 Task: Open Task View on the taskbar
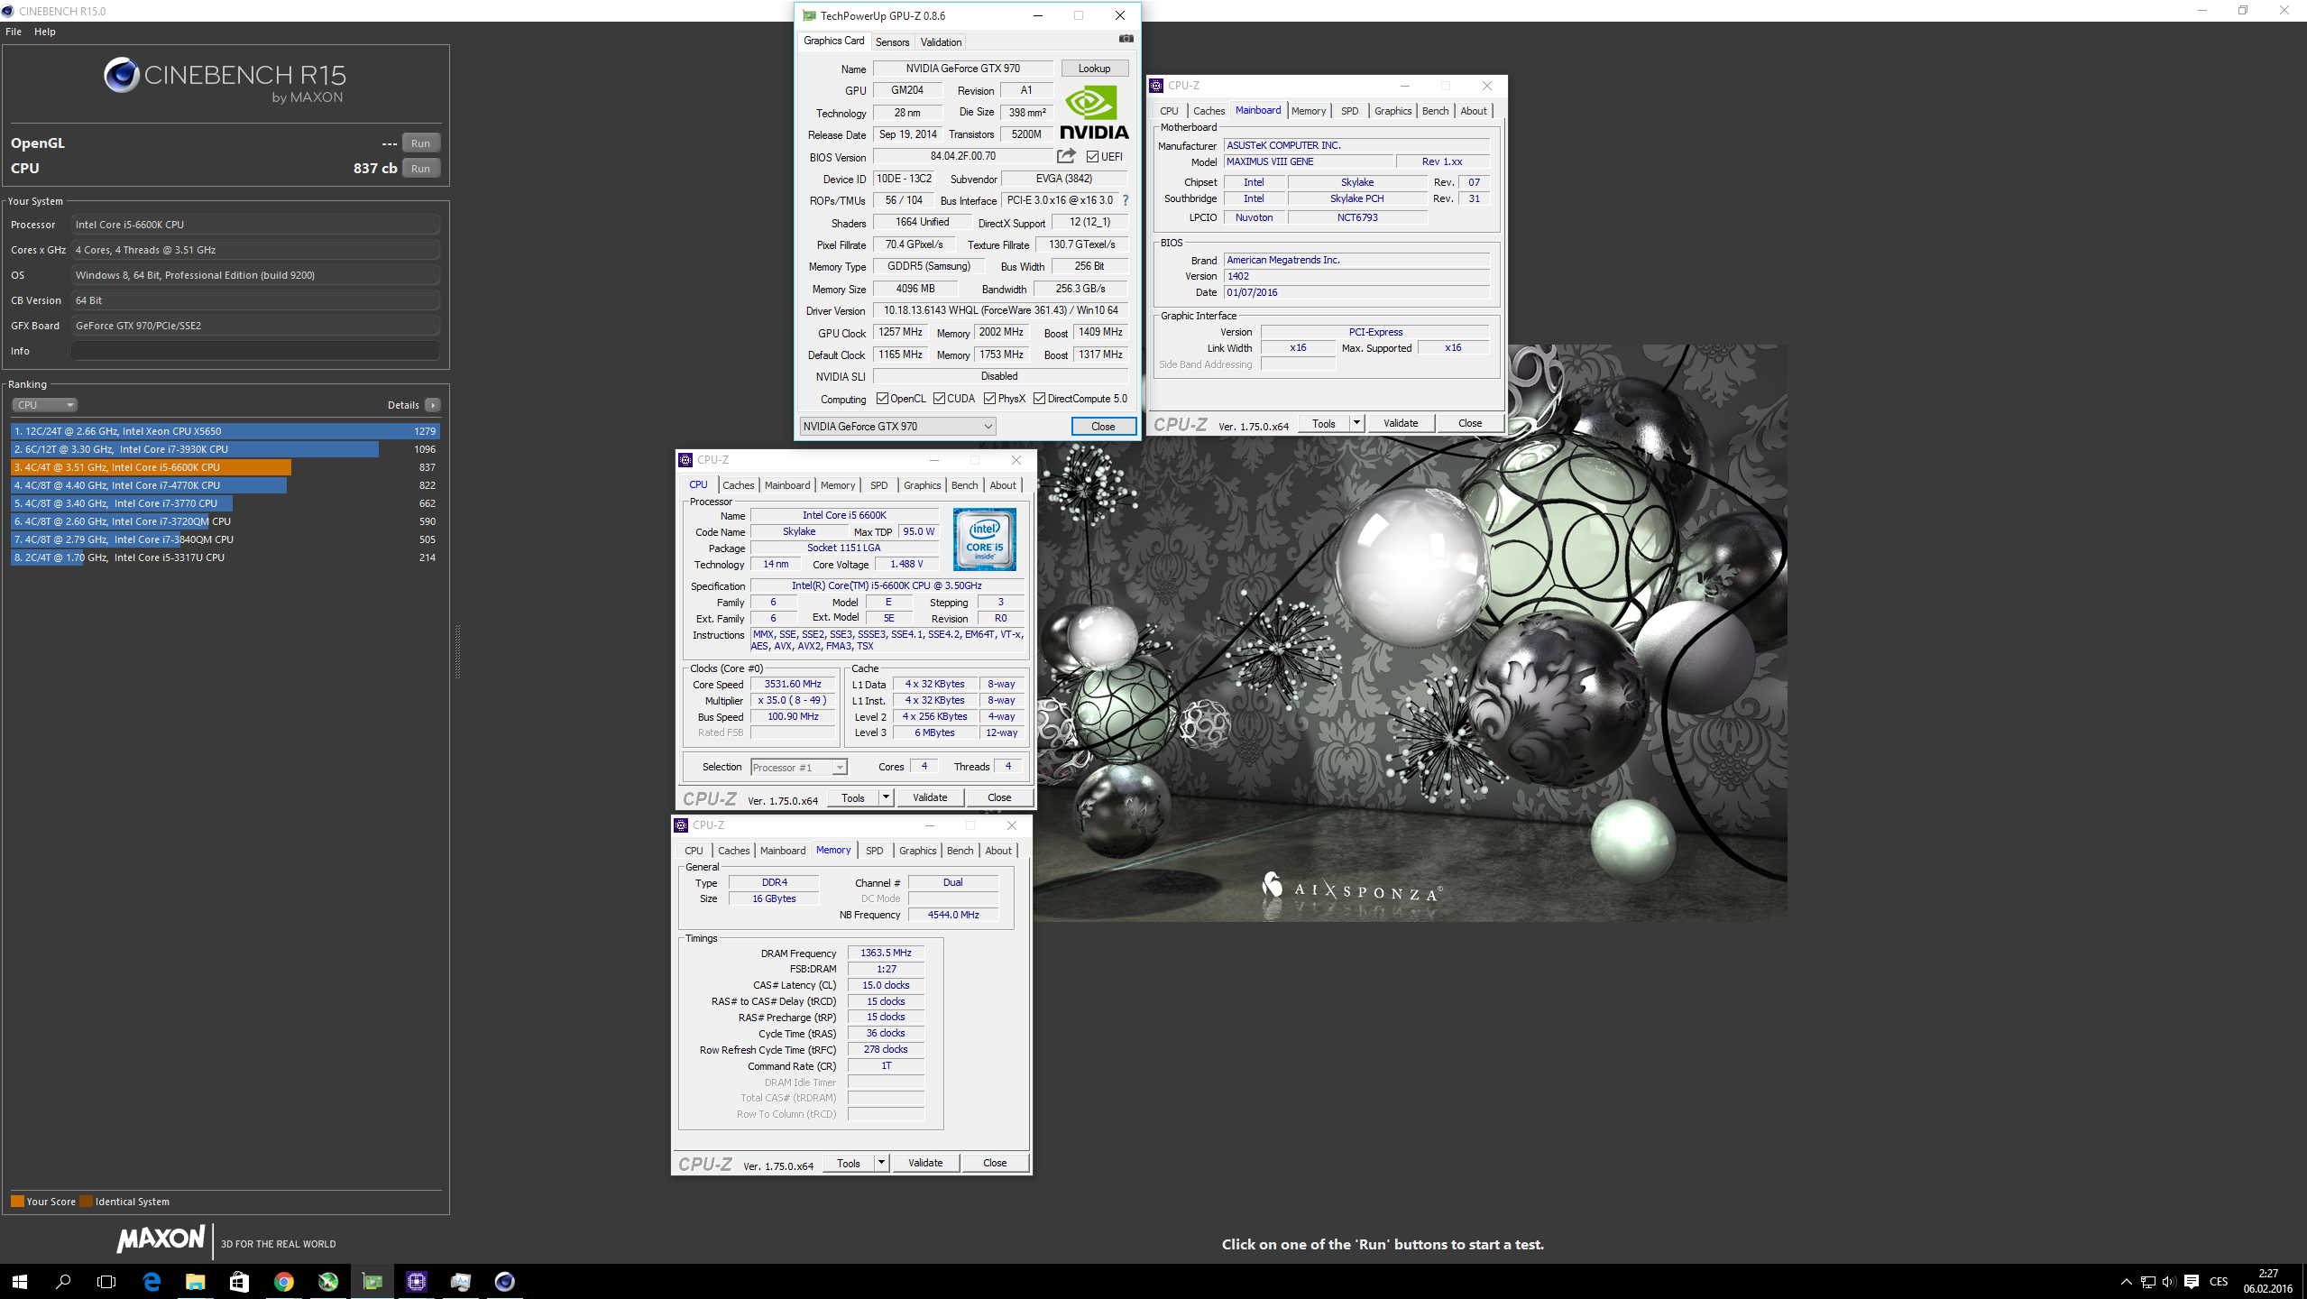106,1281
